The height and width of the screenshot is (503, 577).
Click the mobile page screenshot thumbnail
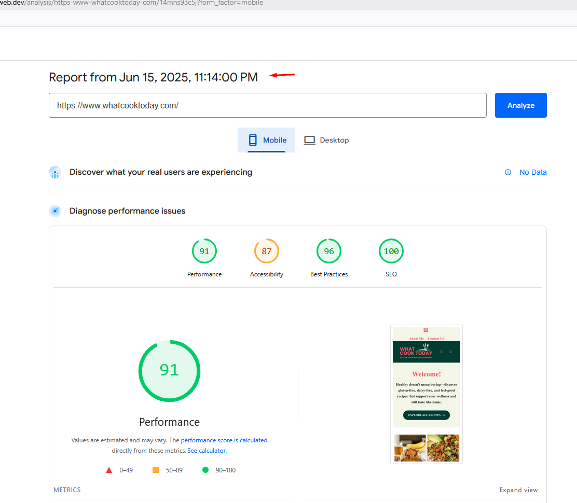426,394
